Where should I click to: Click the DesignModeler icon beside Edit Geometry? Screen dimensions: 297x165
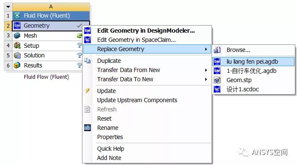pyautogui.click(x=88, y=31)
